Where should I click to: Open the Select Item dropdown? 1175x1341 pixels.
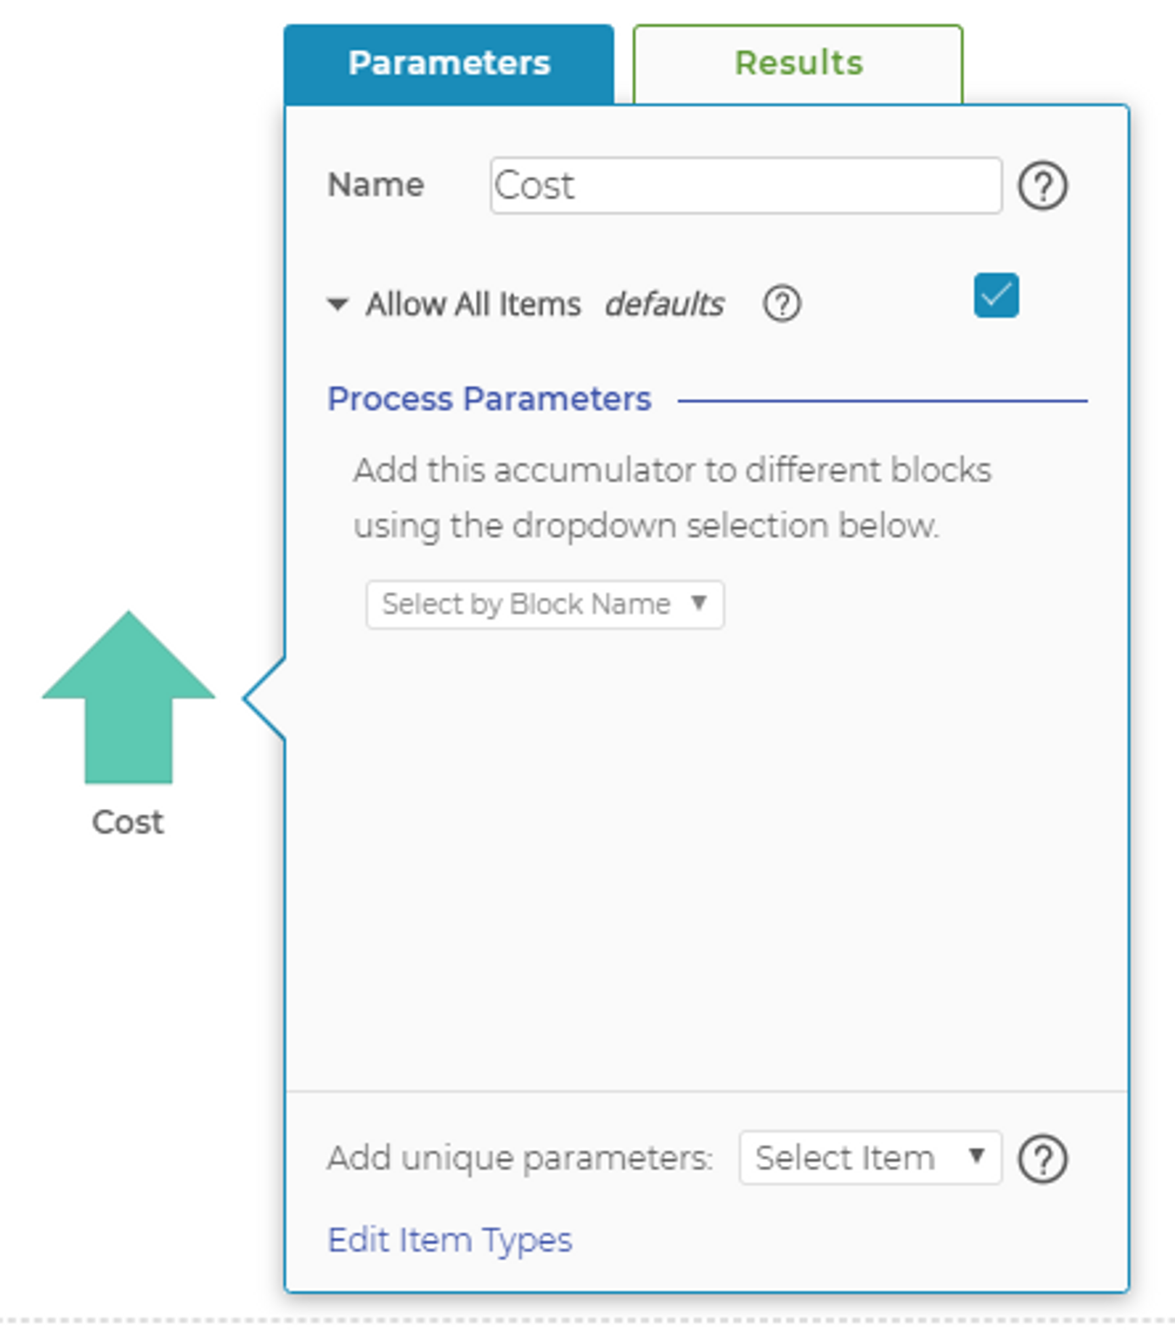pos(869,1157)
